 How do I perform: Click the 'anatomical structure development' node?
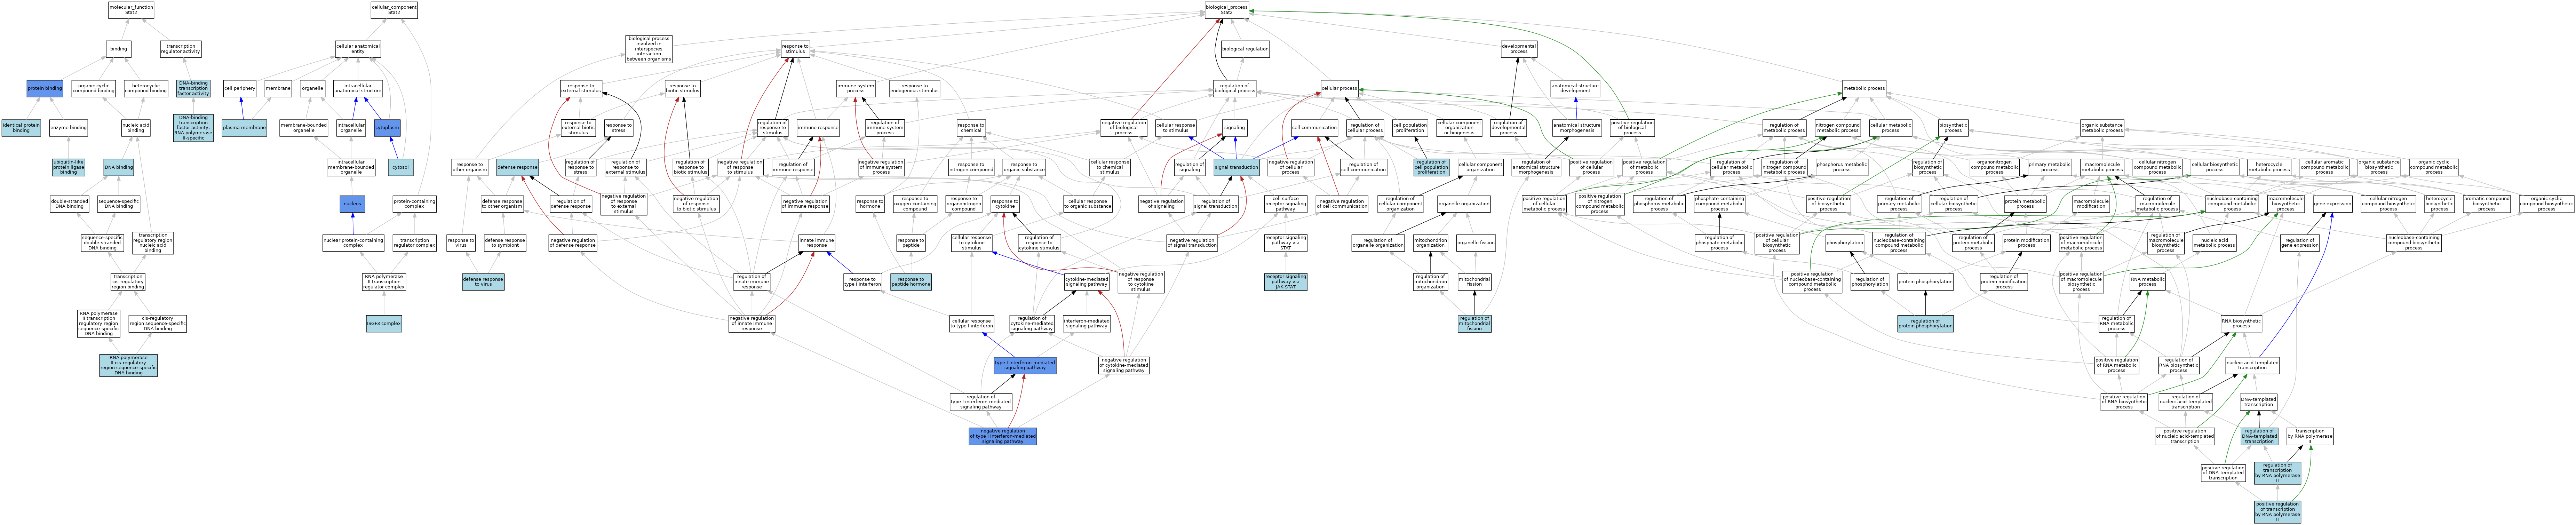pyautogui.click(x=1575, y=88)
